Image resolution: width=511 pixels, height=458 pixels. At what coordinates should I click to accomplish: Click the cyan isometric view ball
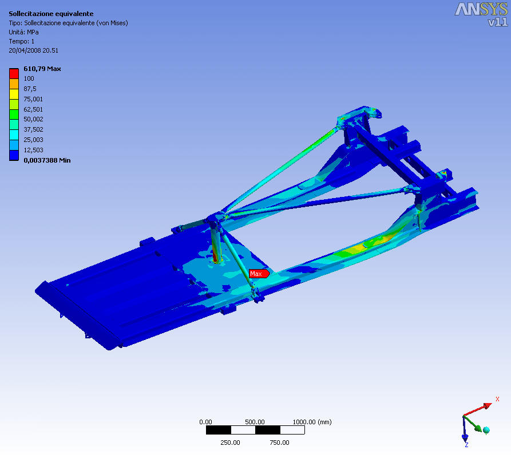[486, 430]
